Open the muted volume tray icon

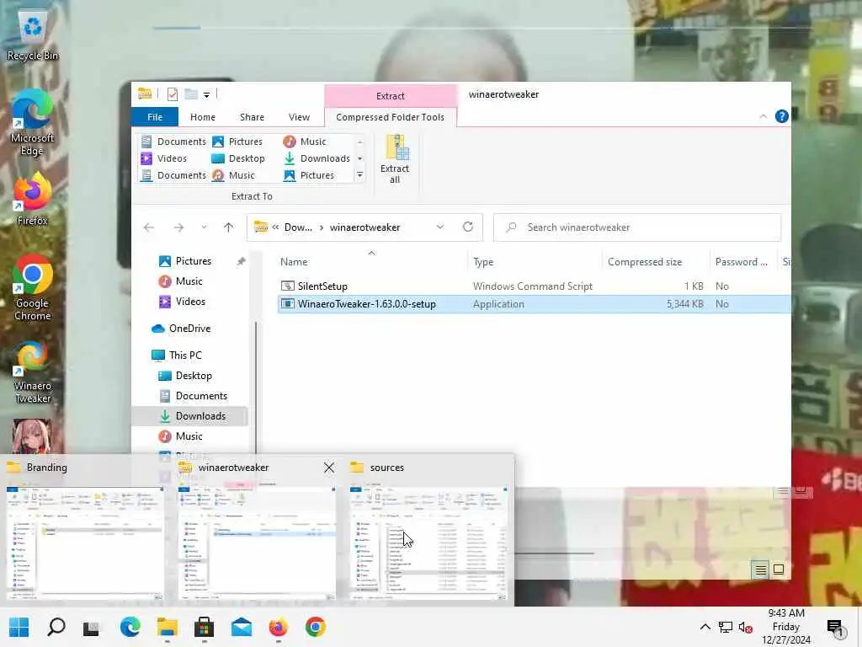pyautogui.click(x=745, y=627)
